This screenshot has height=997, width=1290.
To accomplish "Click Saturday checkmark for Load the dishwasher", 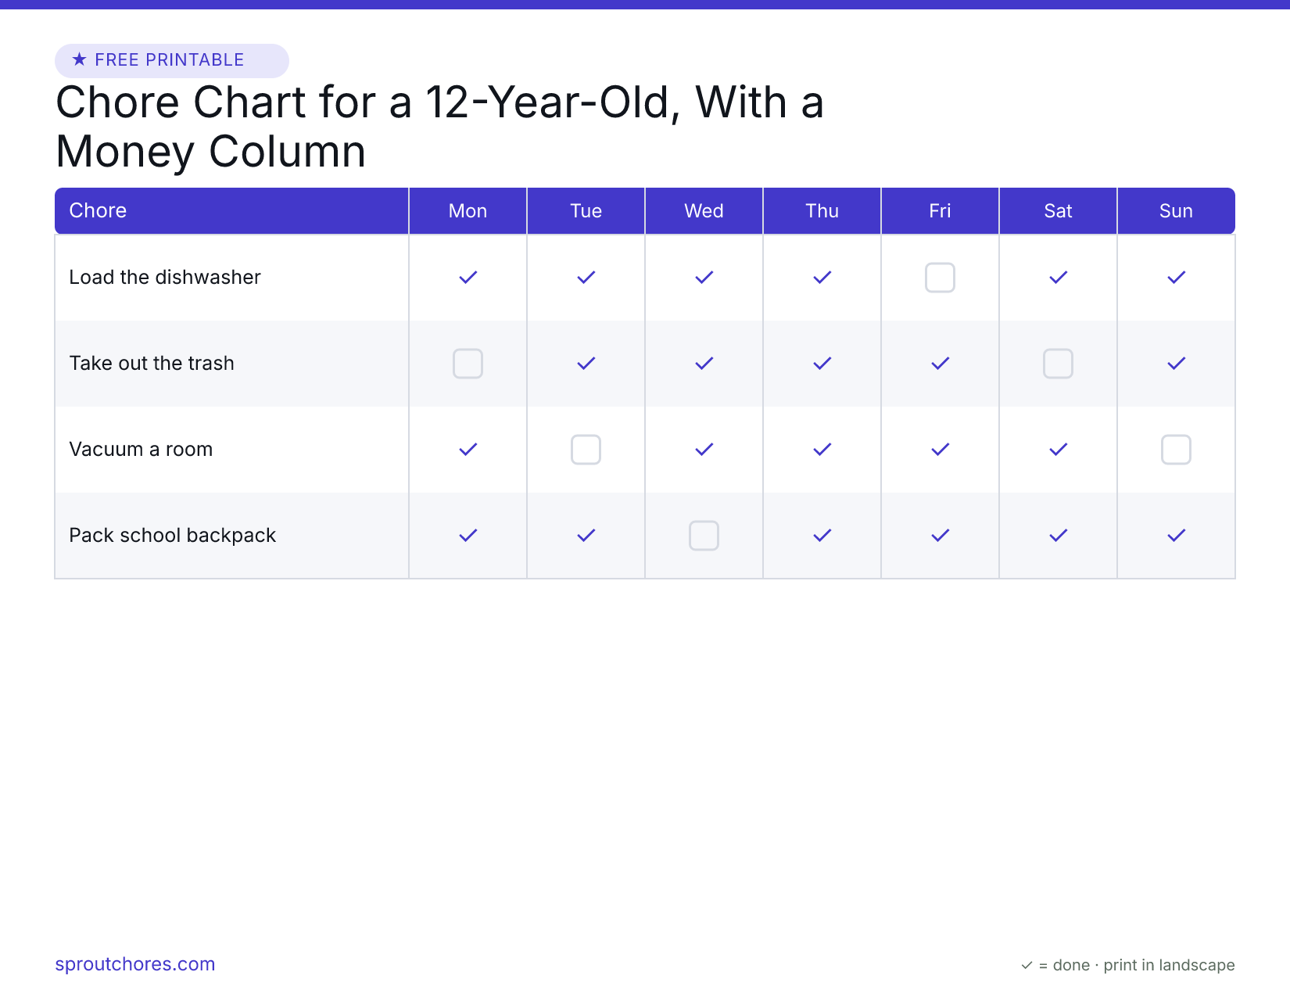I will pos(1058,278).
